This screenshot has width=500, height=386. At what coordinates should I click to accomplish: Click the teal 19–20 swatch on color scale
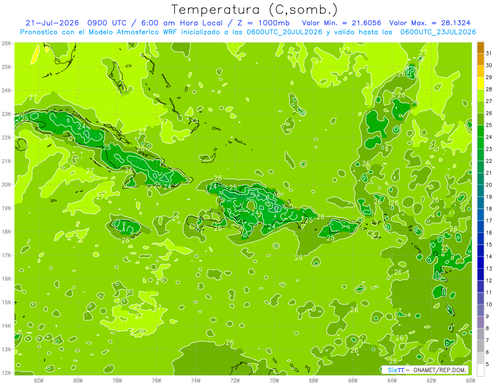[480, 191]
